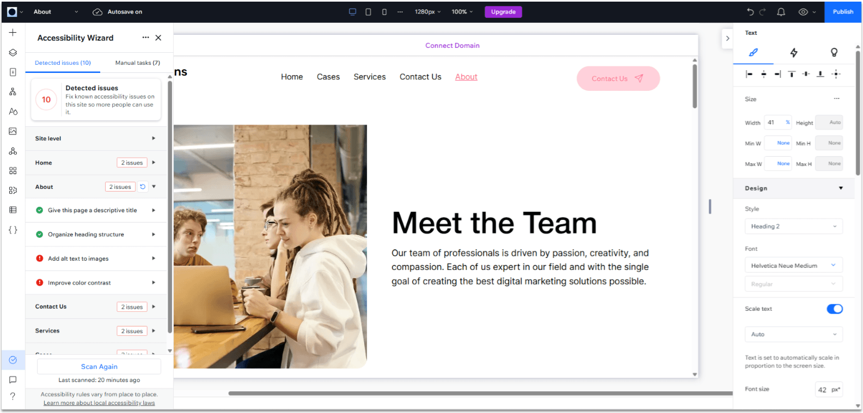Toggle the Scale text switch
This screenshot has height=413, width=863.
835,309
